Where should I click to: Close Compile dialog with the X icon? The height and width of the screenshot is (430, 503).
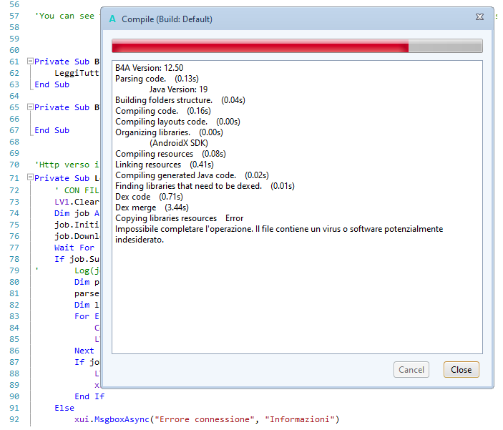tap(479, 17)
